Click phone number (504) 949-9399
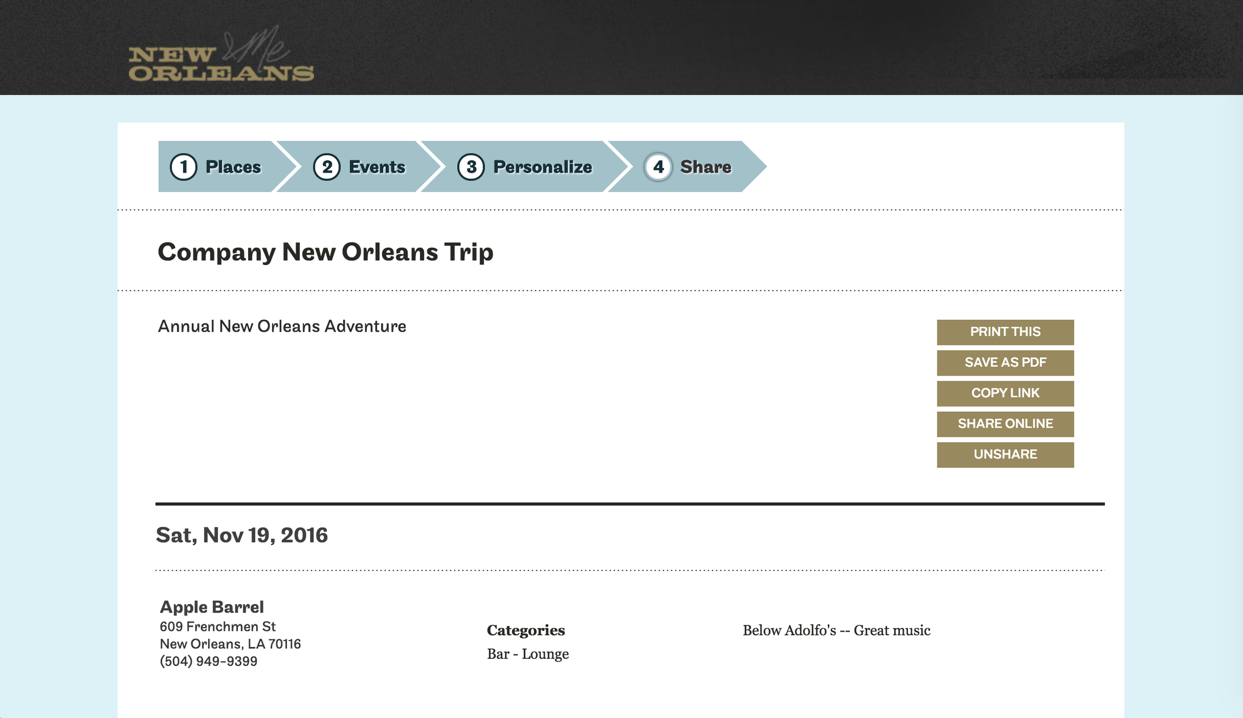 point(209,661)
